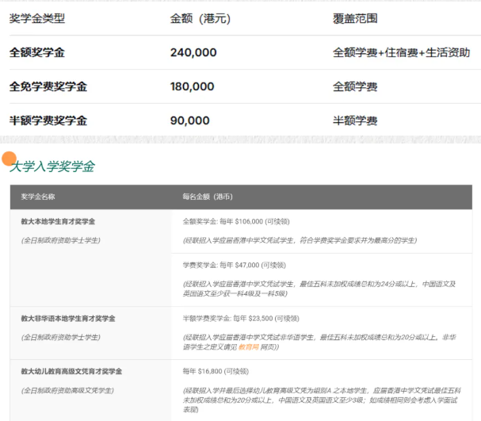481x421 pixels.
Task: Select 教大非华语本地学生育才奖学金 scholarship name
Action: coord(68,319)
